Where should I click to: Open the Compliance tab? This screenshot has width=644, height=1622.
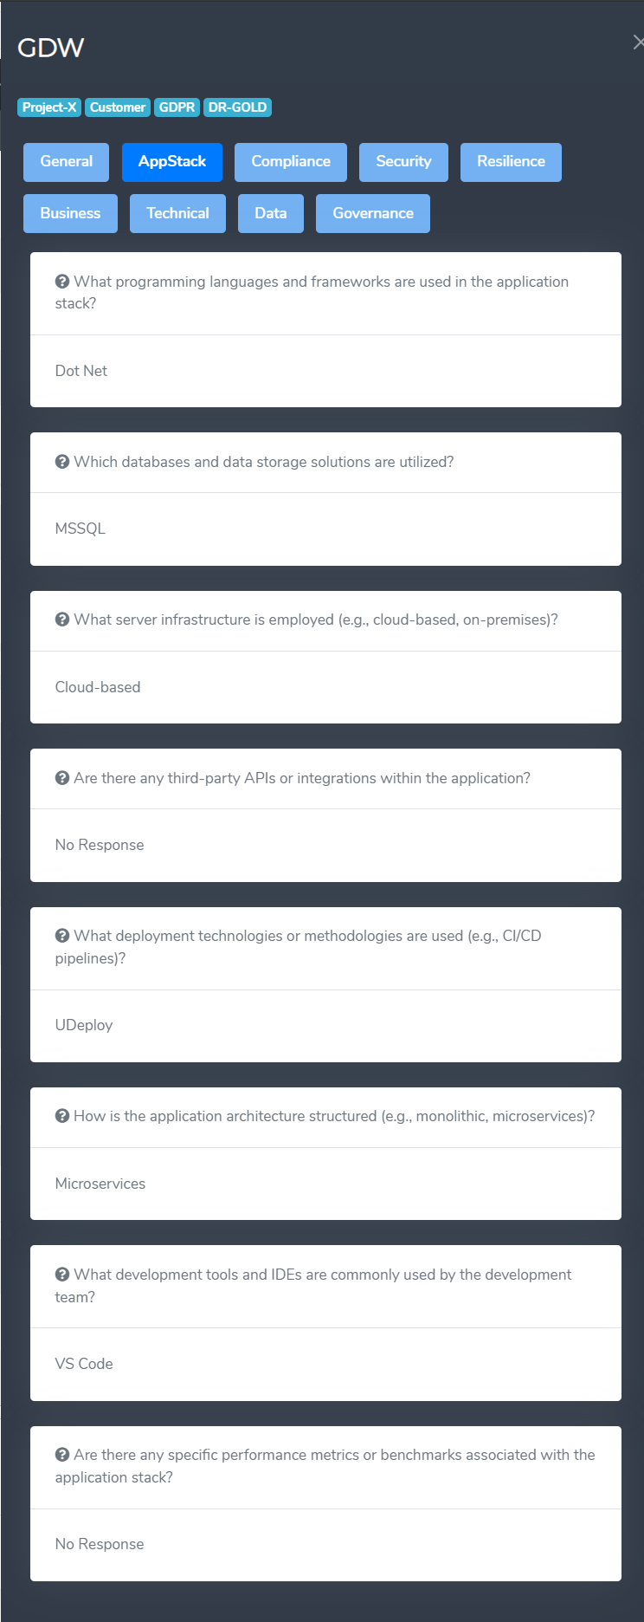291,162
